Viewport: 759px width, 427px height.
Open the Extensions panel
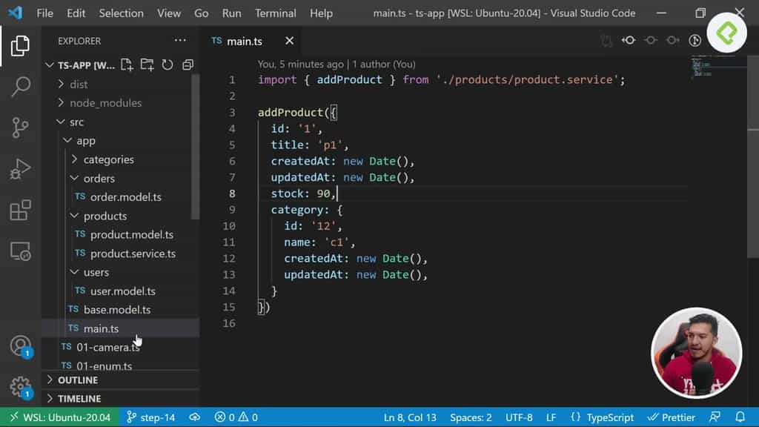point(20,211)
